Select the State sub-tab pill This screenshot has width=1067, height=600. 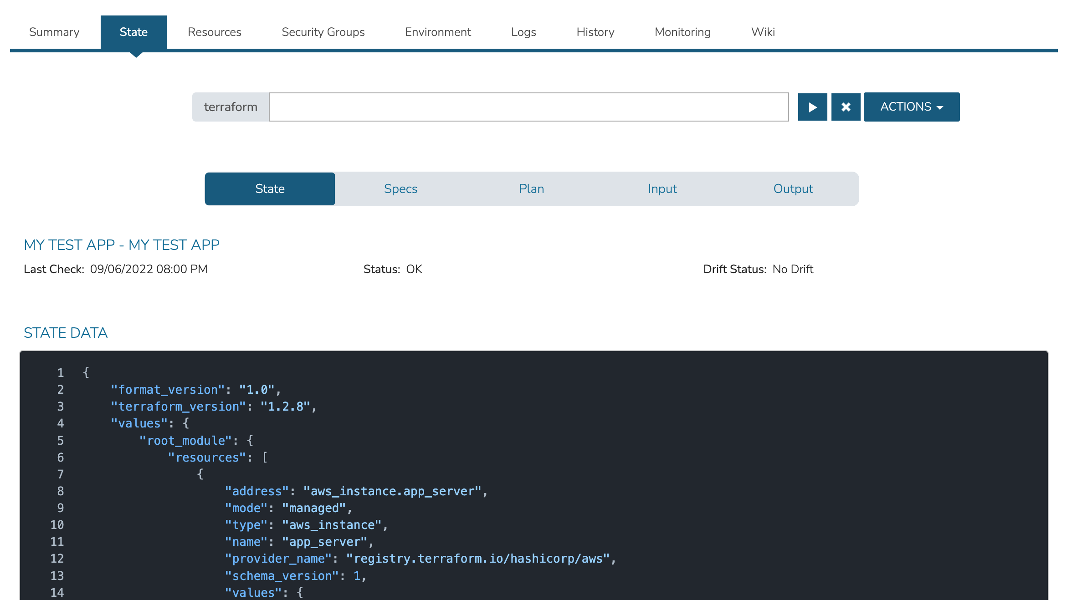tap(270, 189)
